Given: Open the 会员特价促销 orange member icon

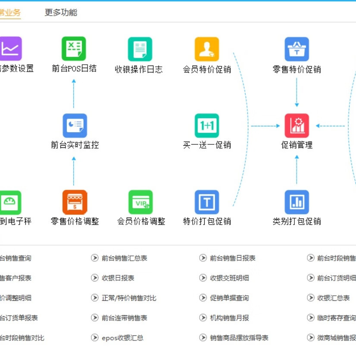Looking at the screenshot, I should (x=207, y=49).
